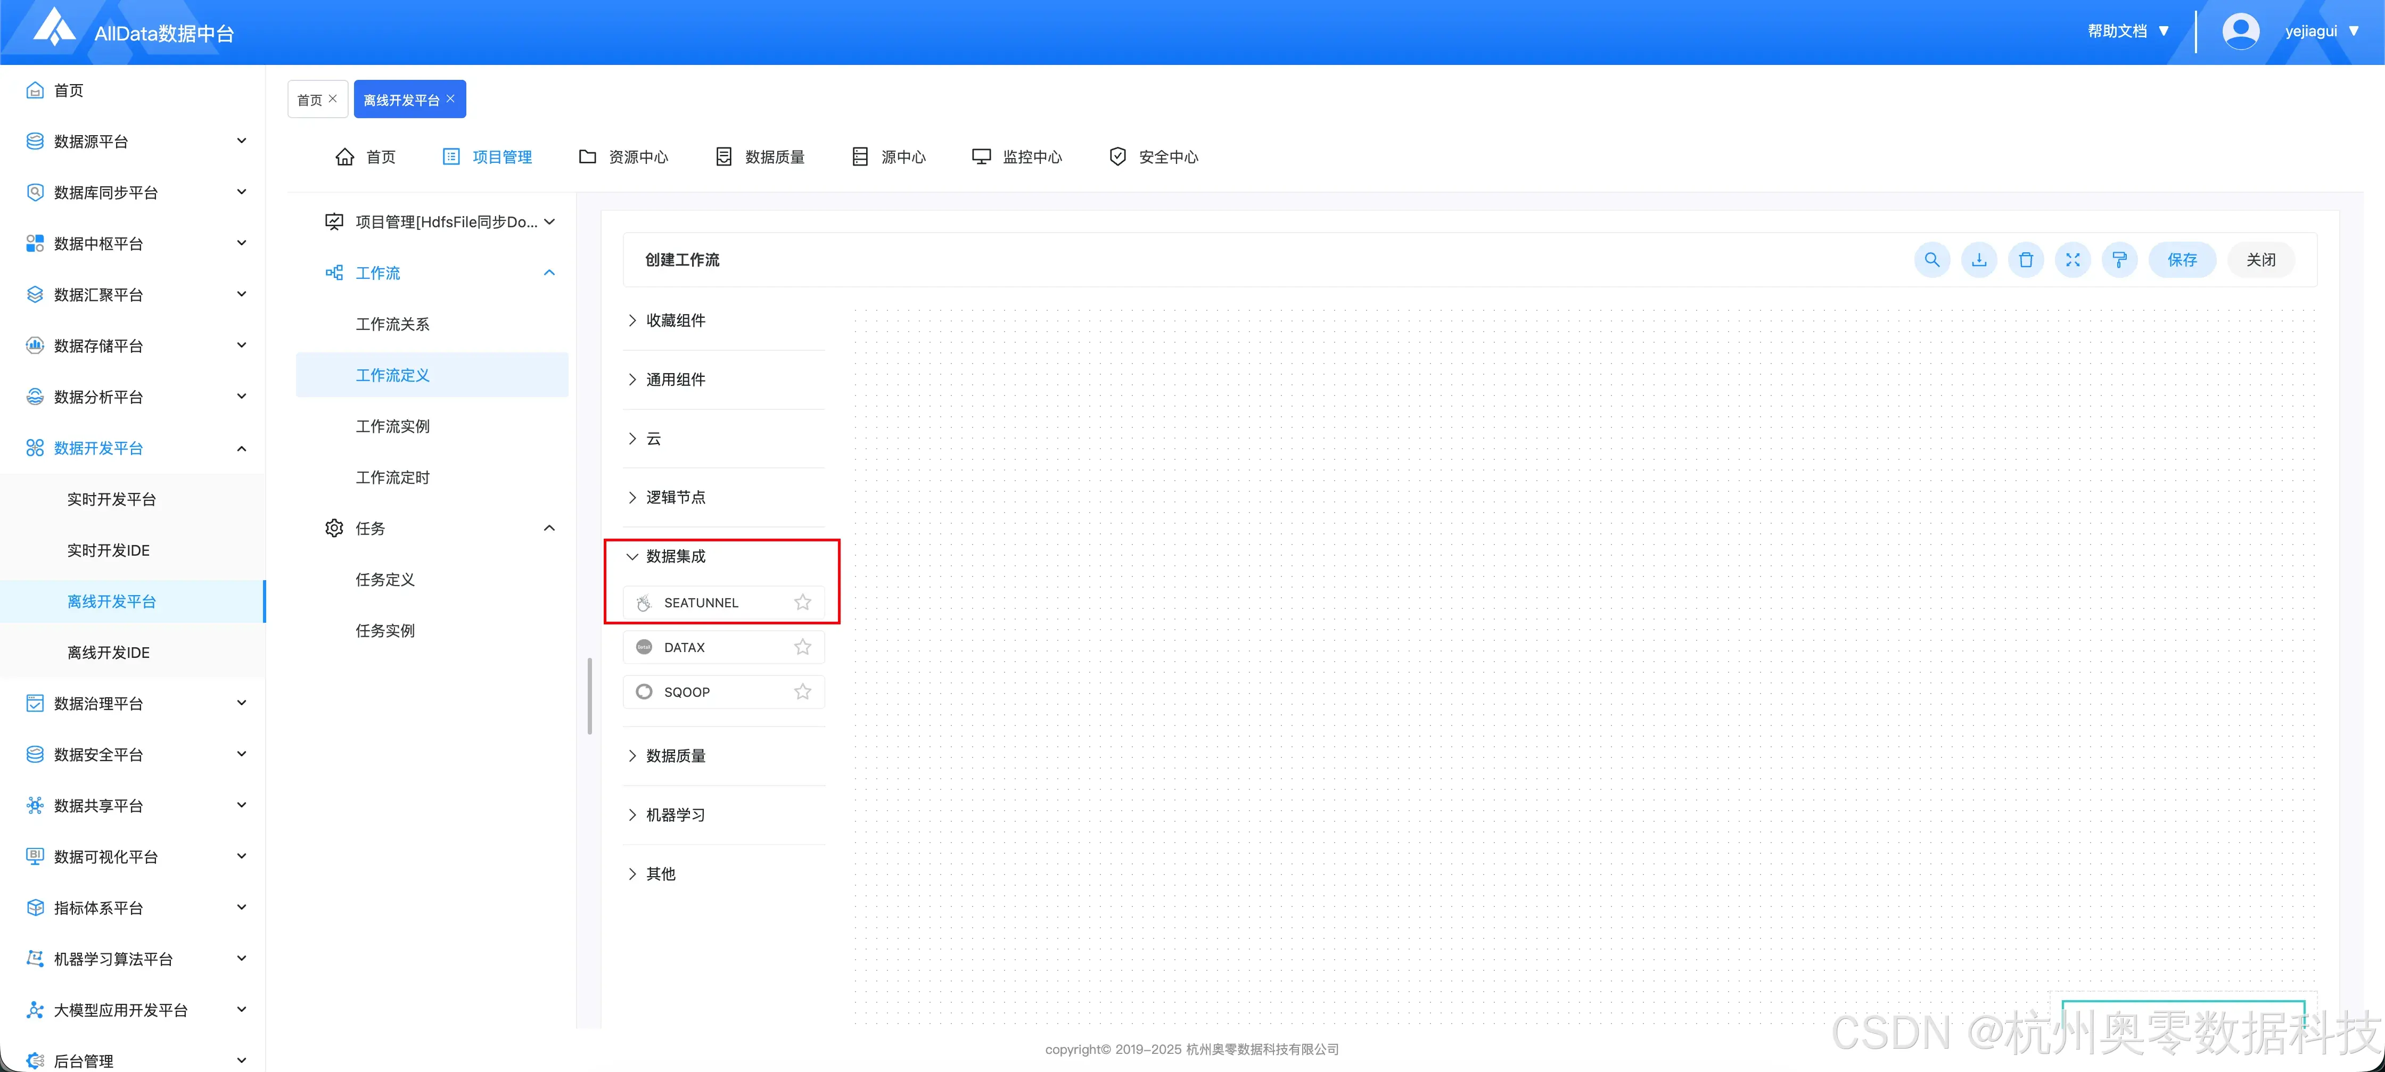Toggle favorite star for SEATUNNEL
This screenshot has height=1072, width=2385.
pos(802,603)
